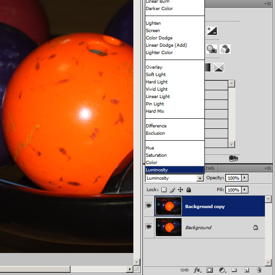Click clip adjustment to layer icon

233,159
